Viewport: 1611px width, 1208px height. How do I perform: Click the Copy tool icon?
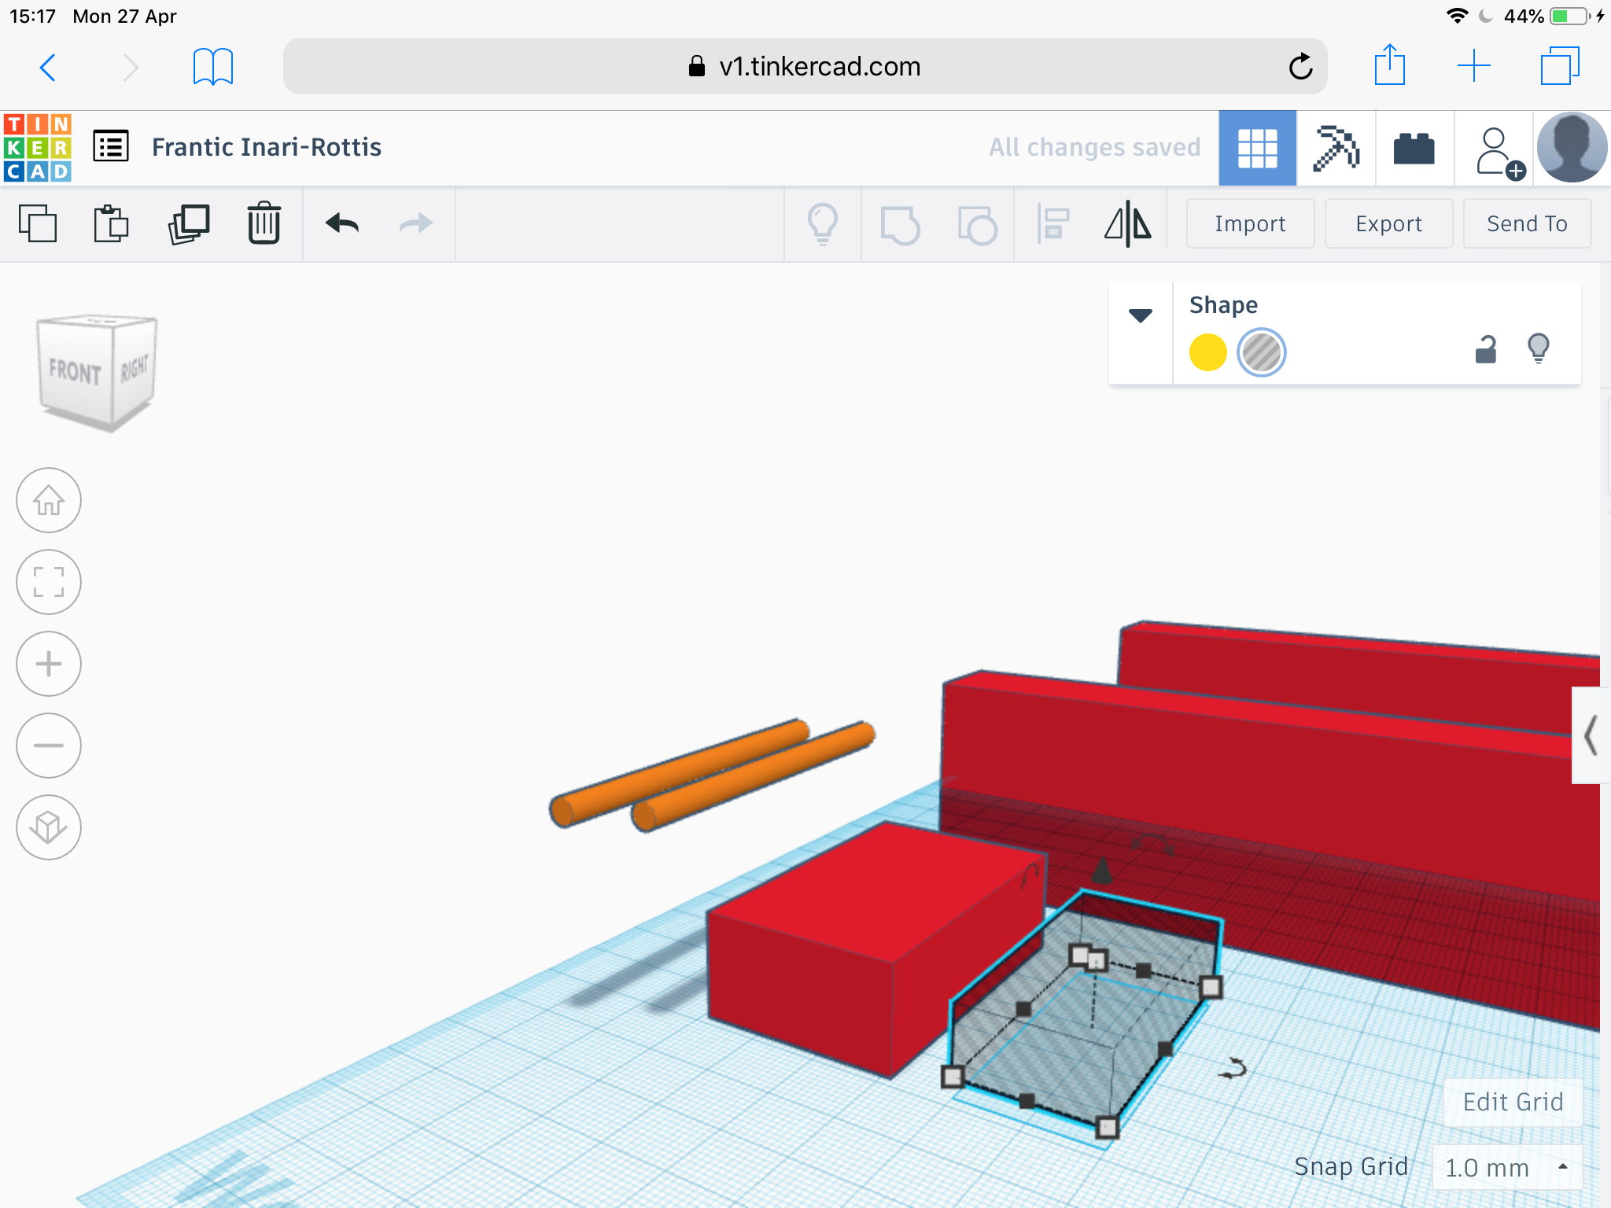click(38, 223)
